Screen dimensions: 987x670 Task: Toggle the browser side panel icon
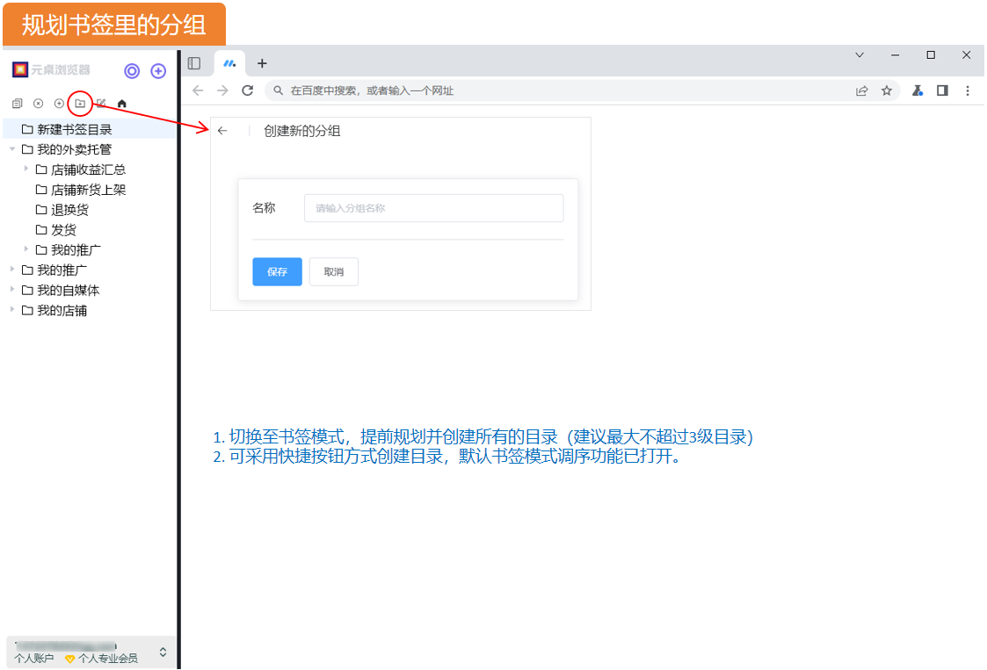click(194, 63)
